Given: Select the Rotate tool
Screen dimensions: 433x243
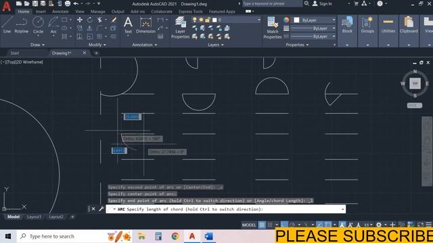Looking at the screenshot, I should [90, 20].
